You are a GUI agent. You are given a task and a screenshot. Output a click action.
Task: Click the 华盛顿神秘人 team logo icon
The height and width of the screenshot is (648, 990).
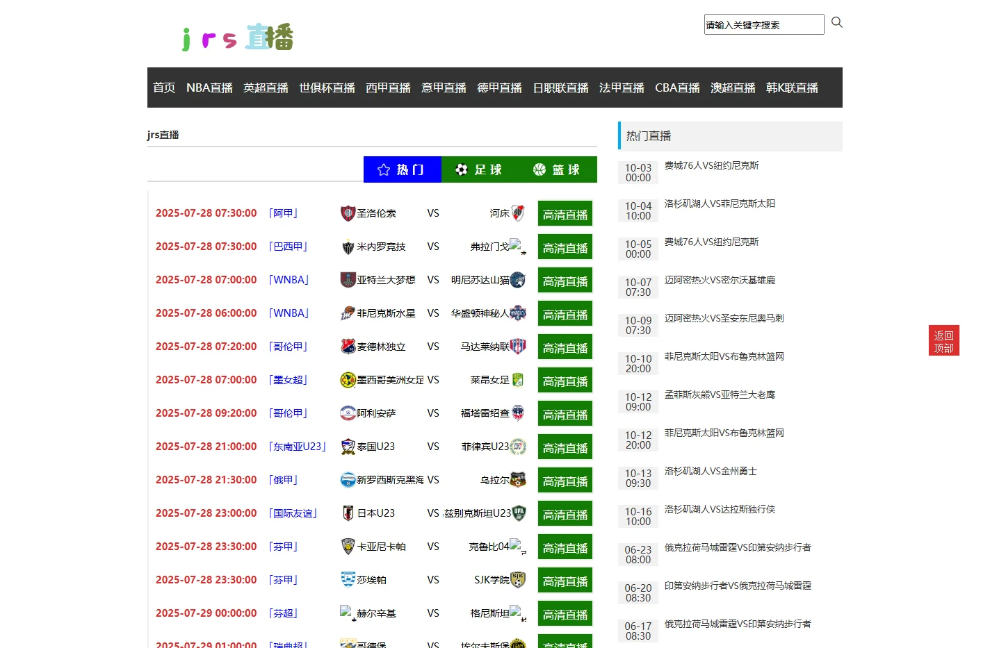518,313
